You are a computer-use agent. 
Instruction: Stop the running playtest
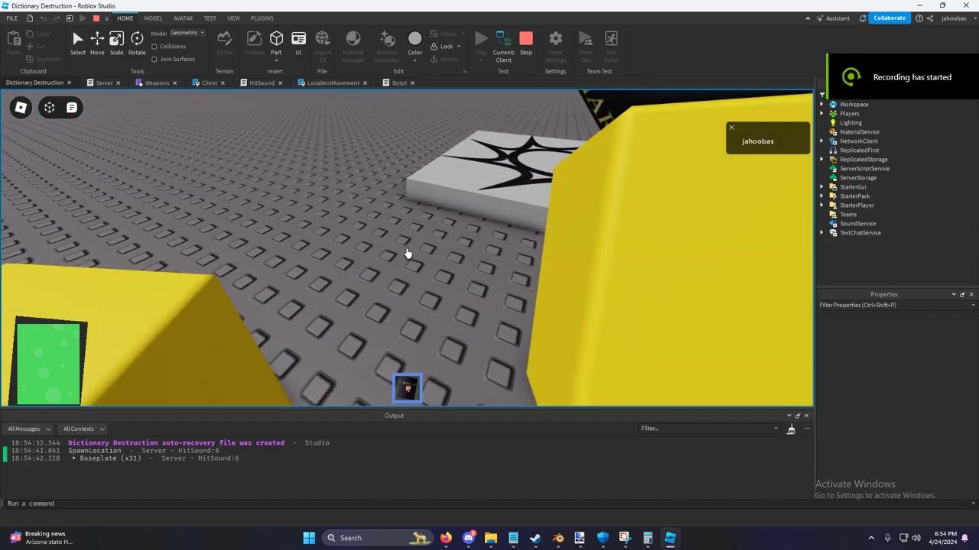(x=526, y=43)
